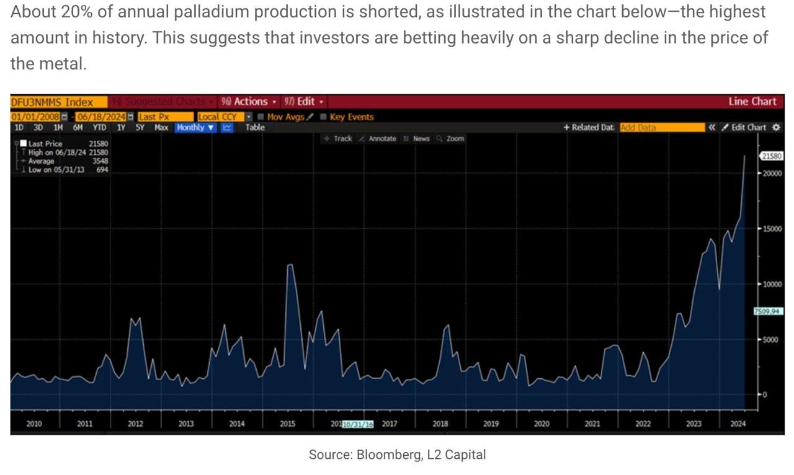Open the Actions dropdown menu

[x=249, y=102]
